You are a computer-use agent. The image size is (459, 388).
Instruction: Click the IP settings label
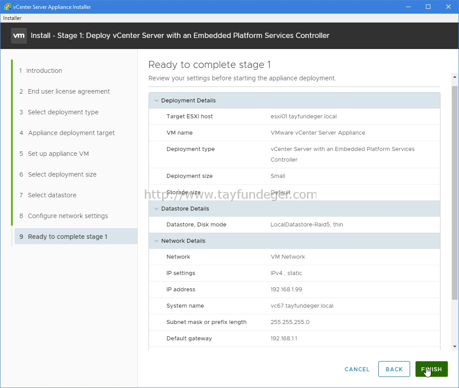point(181,273)
